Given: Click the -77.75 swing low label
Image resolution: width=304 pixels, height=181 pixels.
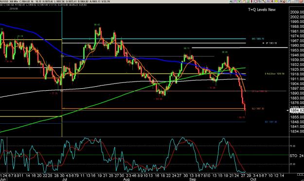Looking at the screenshot, I should [x=54, y=93].
